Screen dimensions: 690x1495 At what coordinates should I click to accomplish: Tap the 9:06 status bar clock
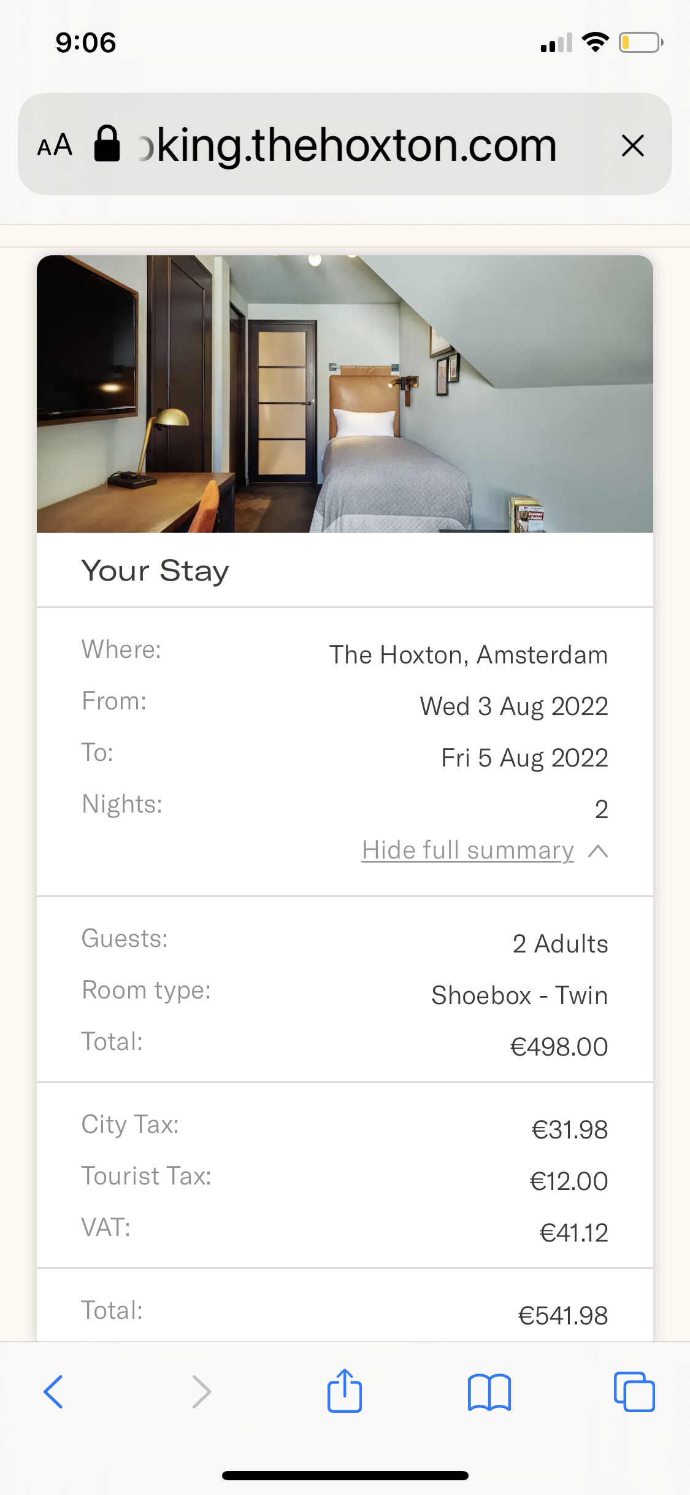coord(86,42)
